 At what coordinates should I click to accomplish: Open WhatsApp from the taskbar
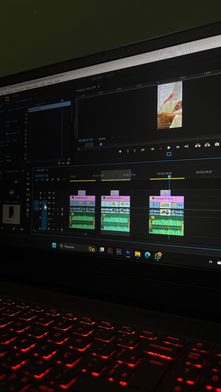(158, 256)
